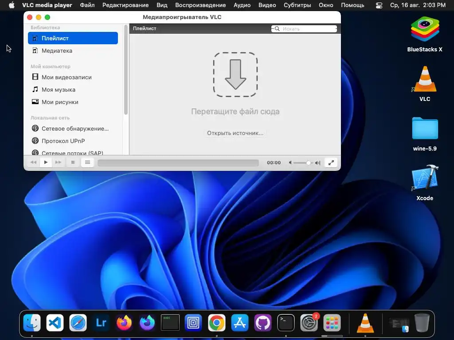The image size is (454, 340).
Task: Open the dark exec terminal icon in the Dock
Action: [170, 323]
